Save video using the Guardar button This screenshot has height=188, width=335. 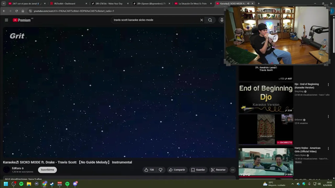(198, 170)
